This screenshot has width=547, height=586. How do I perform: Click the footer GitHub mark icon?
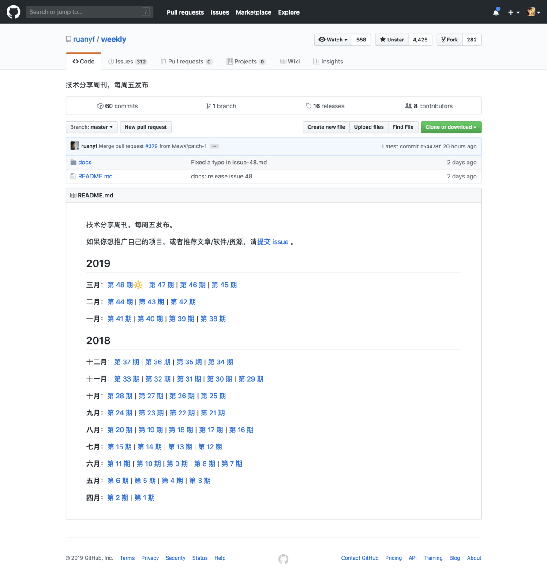(x=283, y=559)
